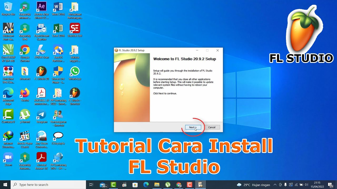The width and height of the screenshot is (337, 189).
Task: Select the Telegram desktop icon
Action: click(x=42, y=116)
